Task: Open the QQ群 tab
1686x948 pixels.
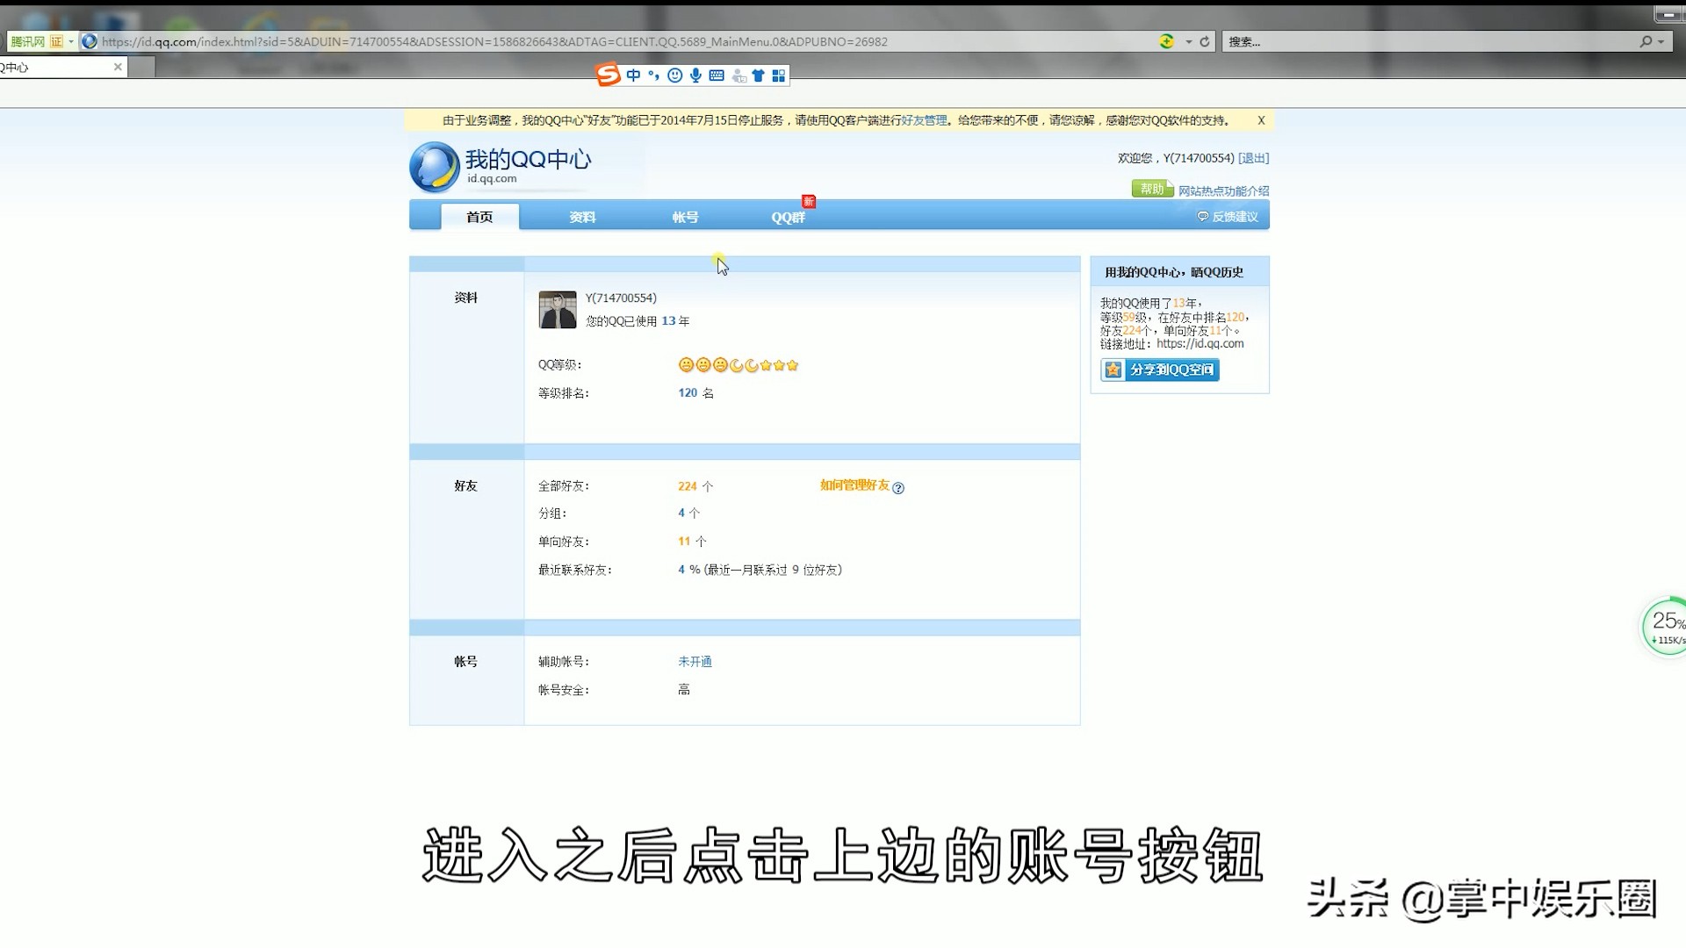Action: 788,217
